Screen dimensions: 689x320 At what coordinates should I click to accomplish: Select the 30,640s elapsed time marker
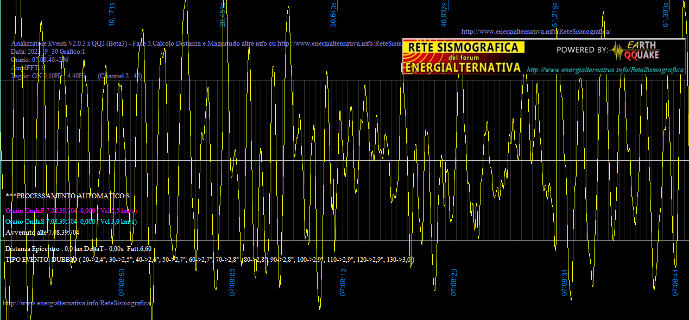tap(333, 14)
